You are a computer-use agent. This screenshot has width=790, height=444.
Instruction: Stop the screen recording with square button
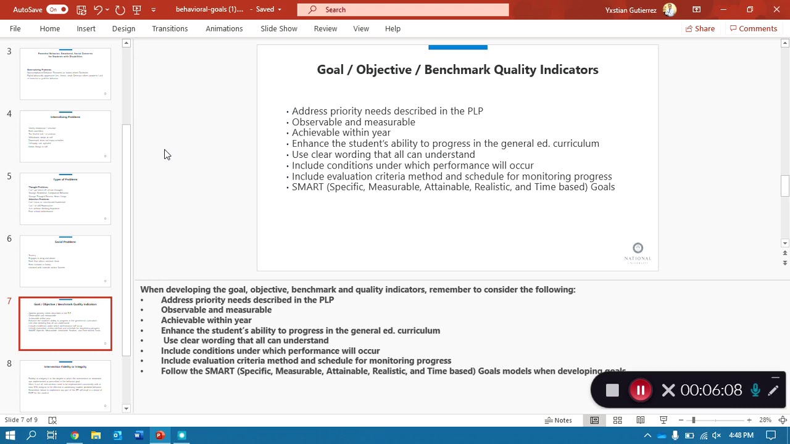point(612,390)
